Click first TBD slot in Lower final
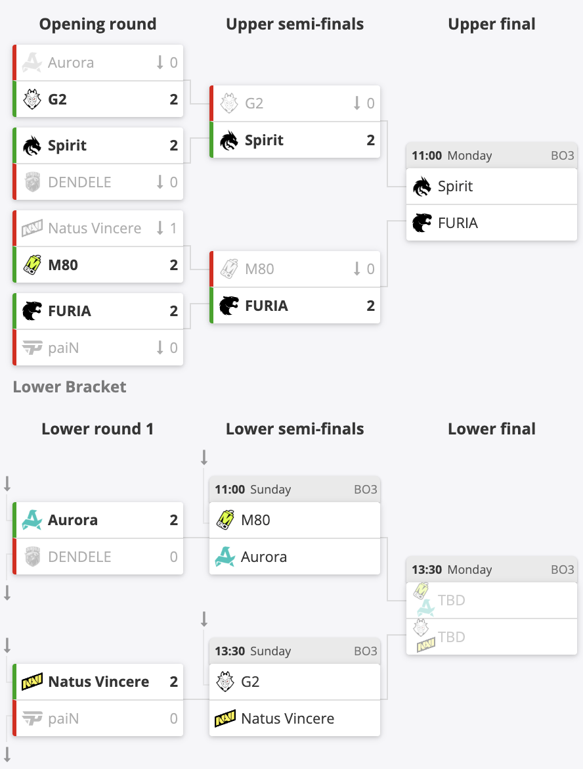This screenshot has width=583, height=769. pyautogui.click(x=491, y=600)
